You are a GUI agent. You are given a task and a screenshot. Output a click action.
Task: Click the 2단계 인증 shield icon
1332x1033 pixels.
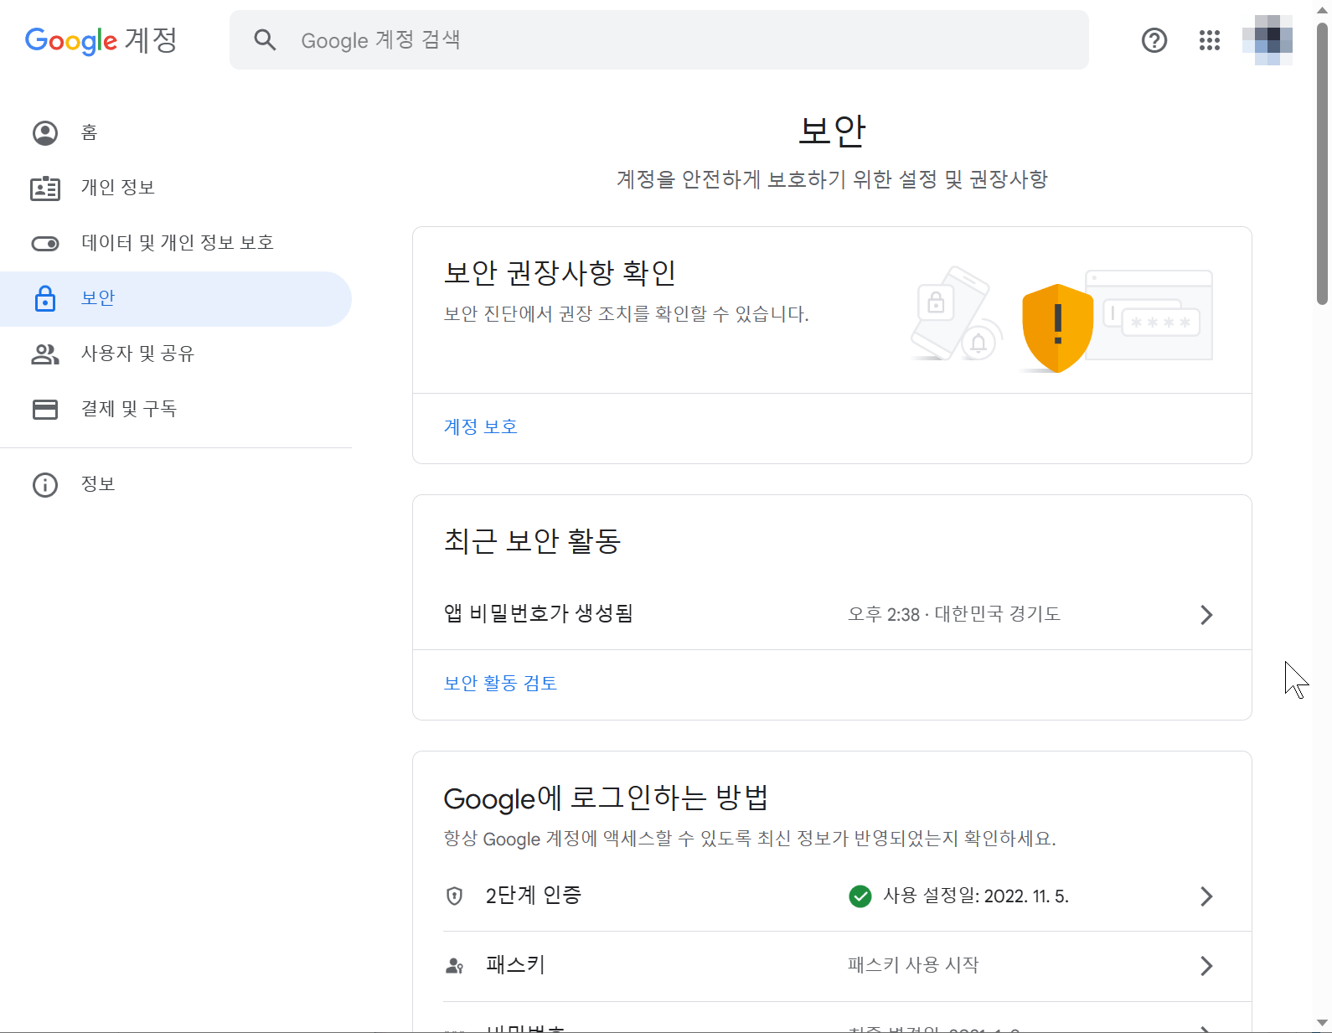(454, 896)
